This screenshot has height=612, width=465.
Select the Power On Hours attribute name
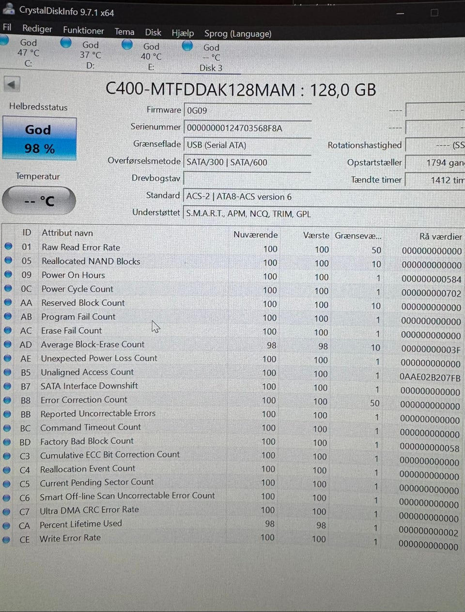click(x=73, y=275)
